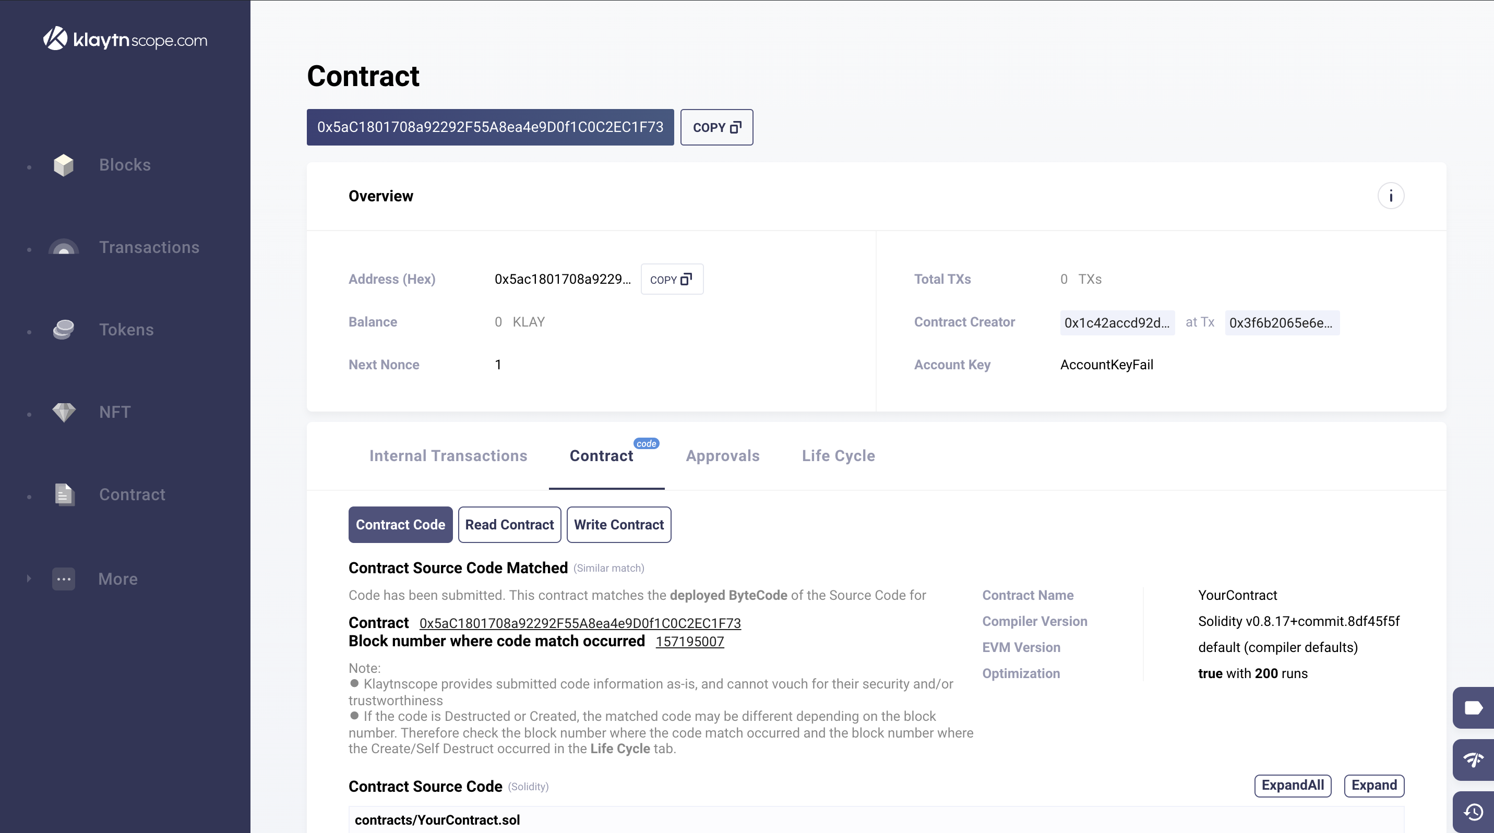1494x833 pixels.
Task: Expand the More sidebar menu
Action: click(x=64, y=578)
